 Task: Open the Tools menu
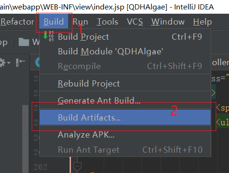(107, 22)
